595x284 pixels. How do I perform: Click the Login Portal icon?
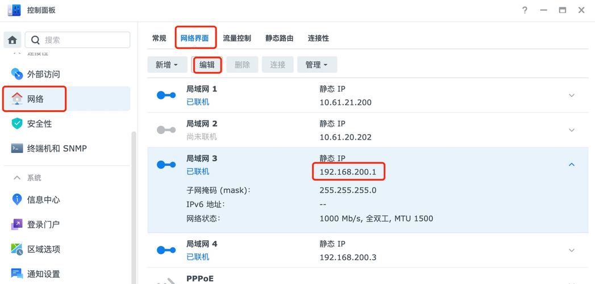(17, 224)
